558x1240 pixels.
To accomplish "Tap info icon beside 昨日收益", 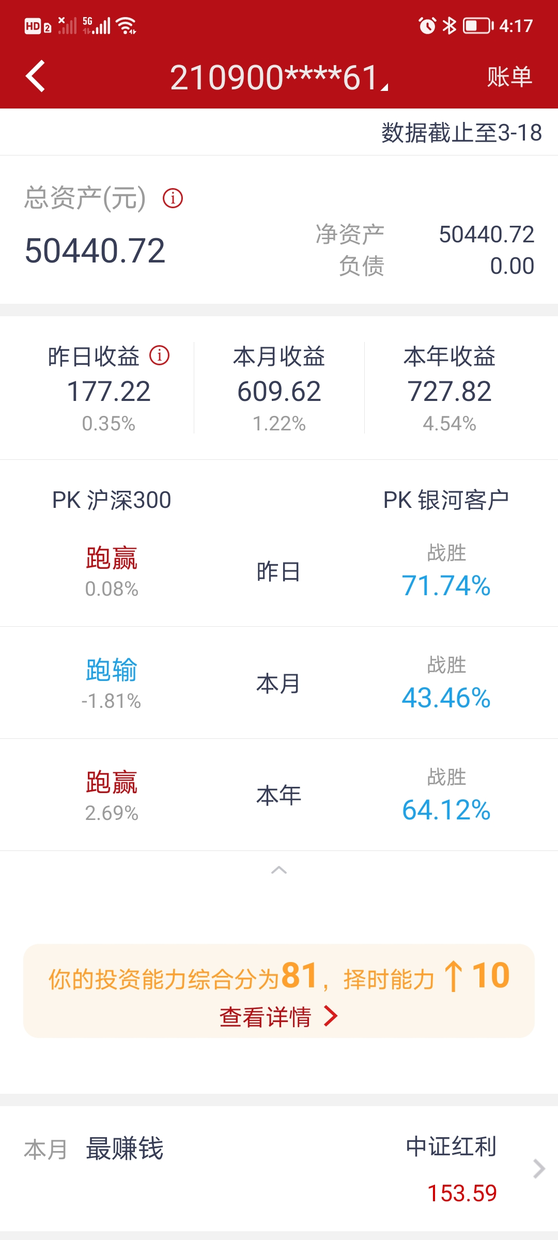I will (159, 355).
